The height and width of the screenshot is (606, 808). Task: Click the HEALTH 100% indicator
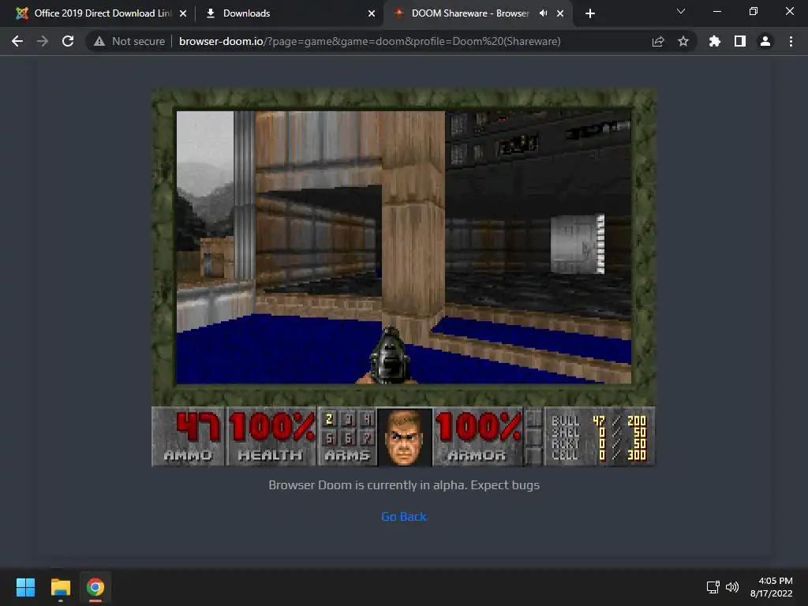(271, 436)
